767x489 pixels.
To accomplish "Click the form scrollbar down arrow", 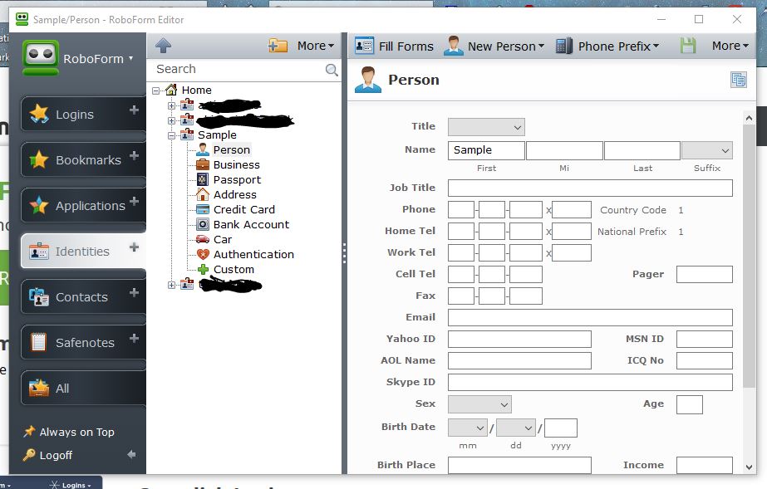I will pyautogui.click(x=749, y=467).
